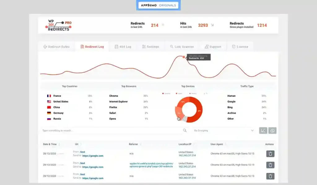Click the first row's https://google.com link
Viewport: 317px width, 185px height.
[93, 156]
